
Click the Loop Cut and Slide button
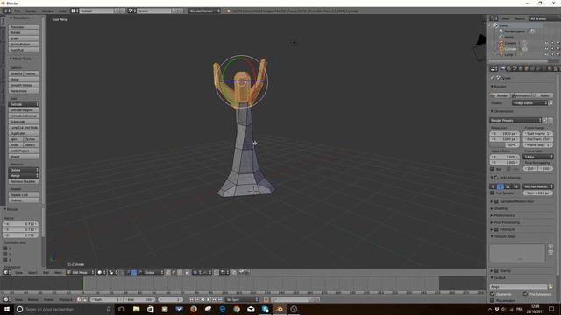coord(24,128)
